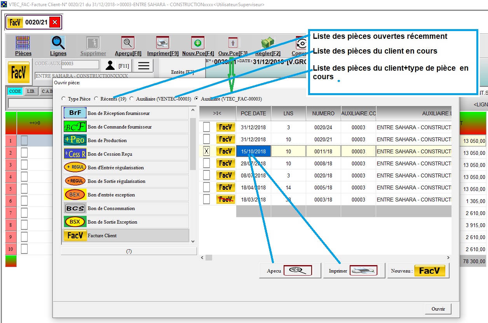
Task: Sort by the PCE.DATE column header
Action: [x=253, y=113]
